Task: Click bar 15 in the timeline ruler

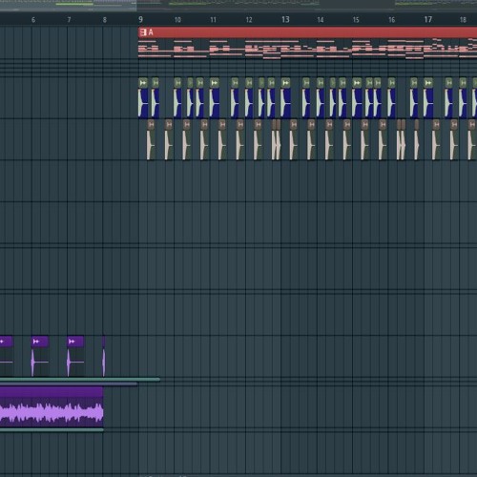Action: click(x=356, y=20)
